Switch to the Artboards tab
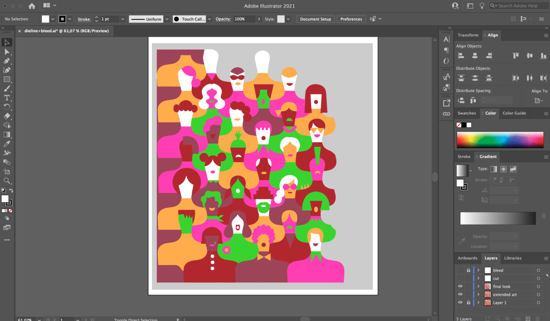Screen dimensions: 550x321 [x=467, y=258]
